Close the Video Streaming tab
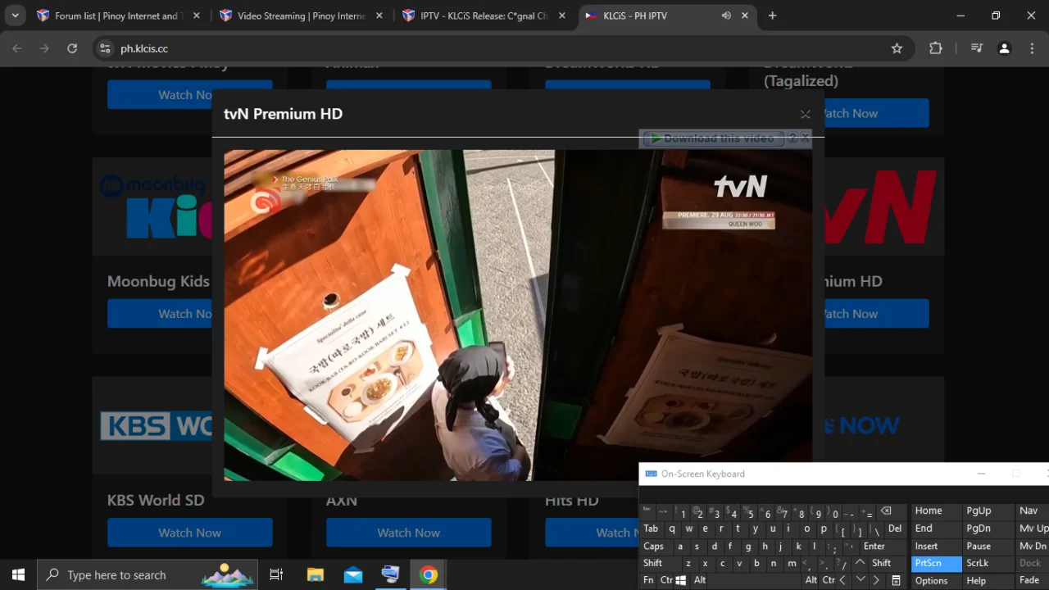The width and height of the screenshot is (1049, 590). [x=379, y=16]
